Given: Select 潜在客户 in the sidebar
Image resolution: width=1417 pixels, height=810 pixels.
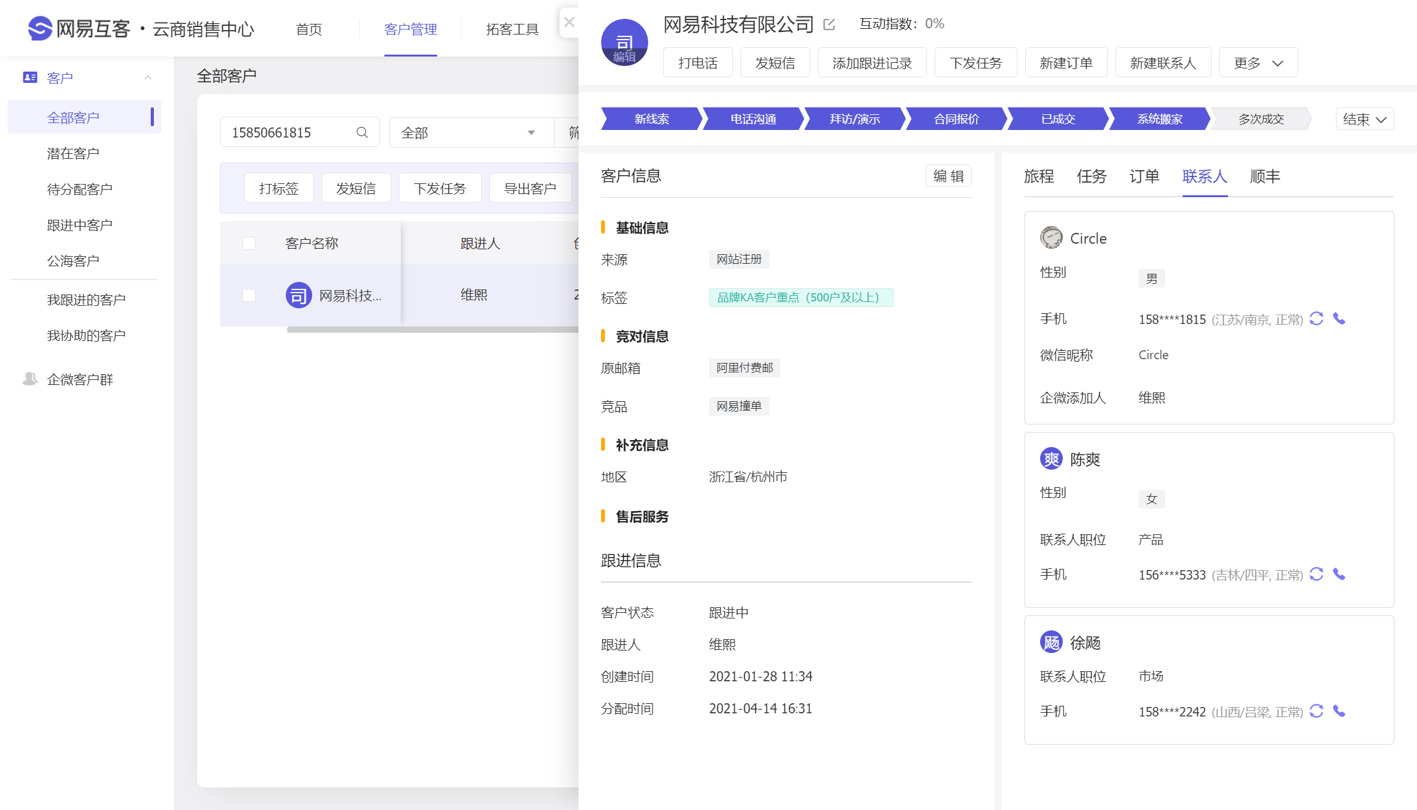Looking at the screenshot, I should click(73, 153).
